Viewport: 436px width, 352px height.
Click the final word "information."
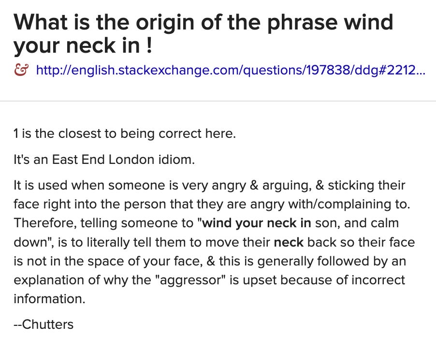click(x=49, y=299)
